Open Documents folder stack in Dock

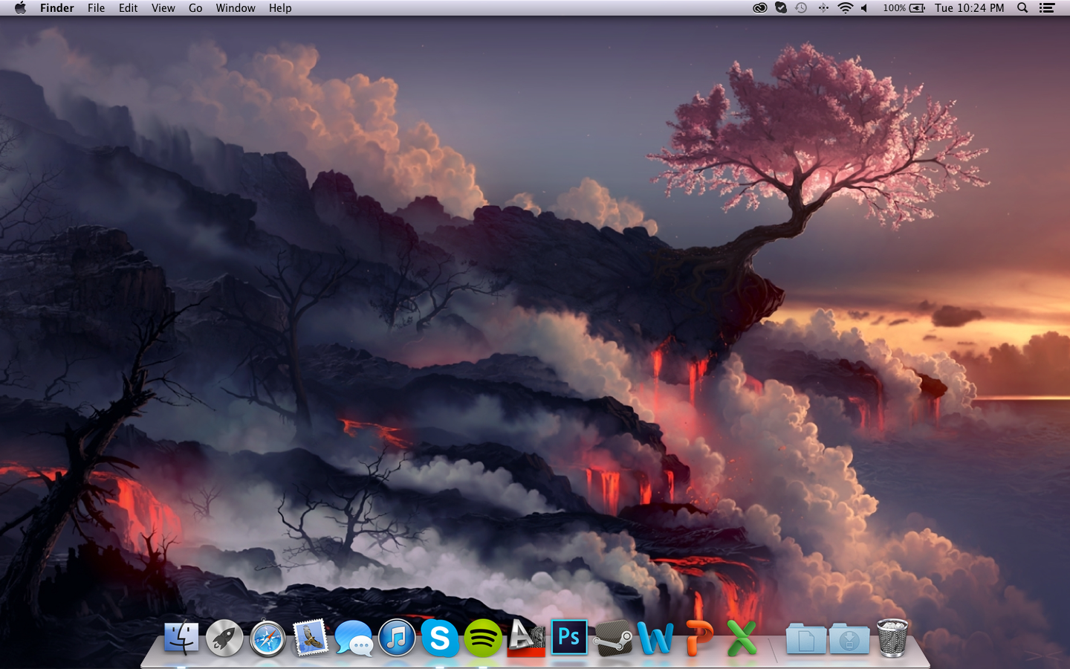click(806, 639)
